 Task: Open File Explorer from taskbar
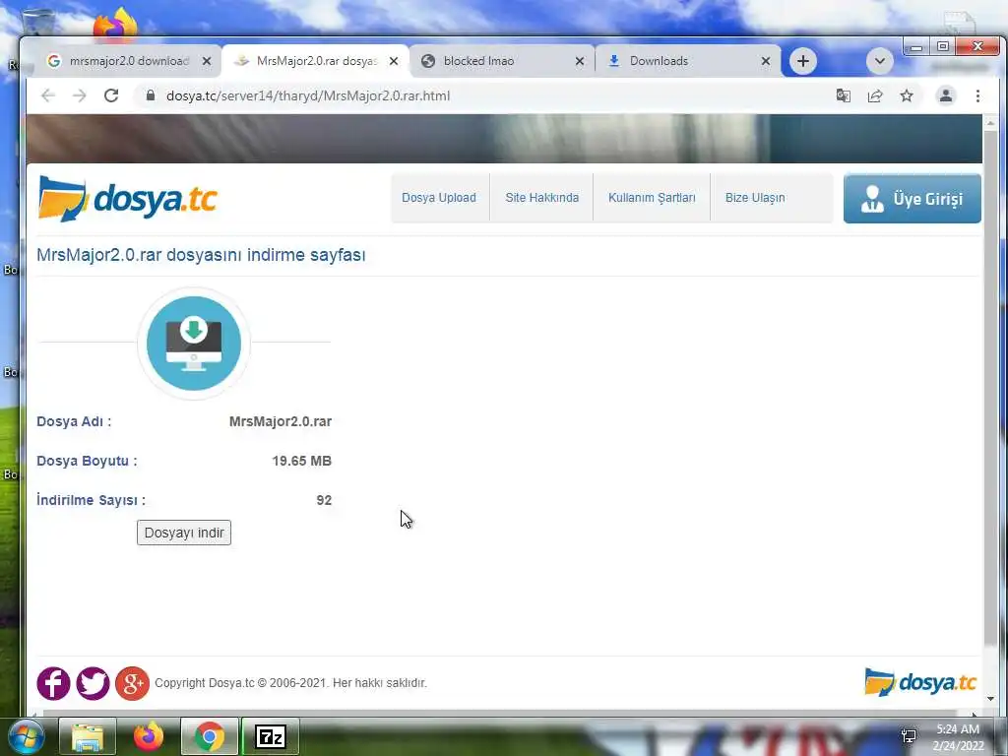coord(88,736)
